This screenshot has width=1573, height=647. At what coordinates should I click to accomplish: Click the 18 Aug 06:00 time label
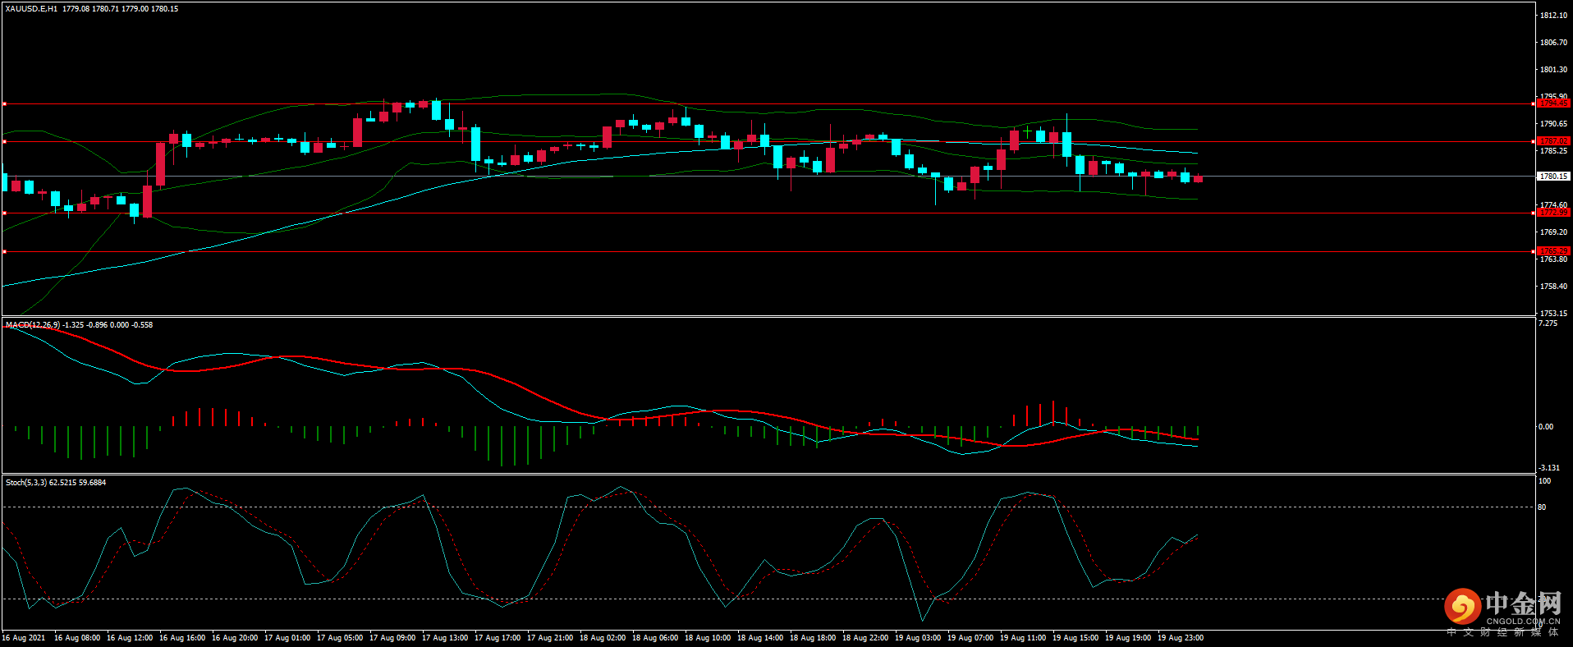(x=655, y=638)
